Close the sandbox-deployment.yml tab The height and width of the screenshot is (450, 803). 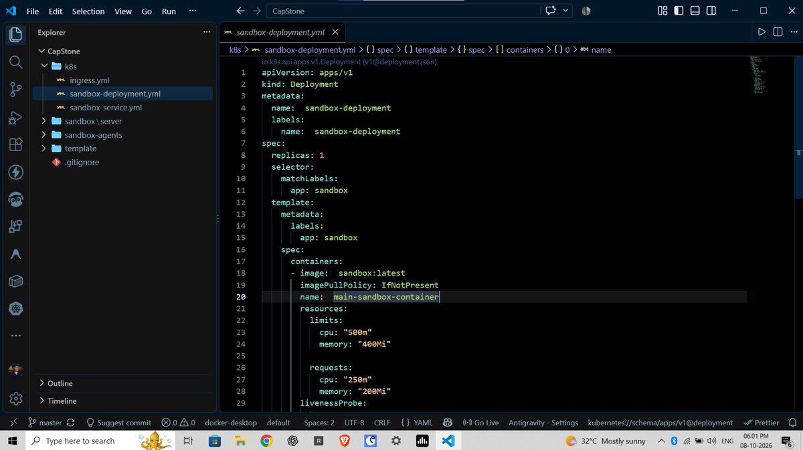335,31
